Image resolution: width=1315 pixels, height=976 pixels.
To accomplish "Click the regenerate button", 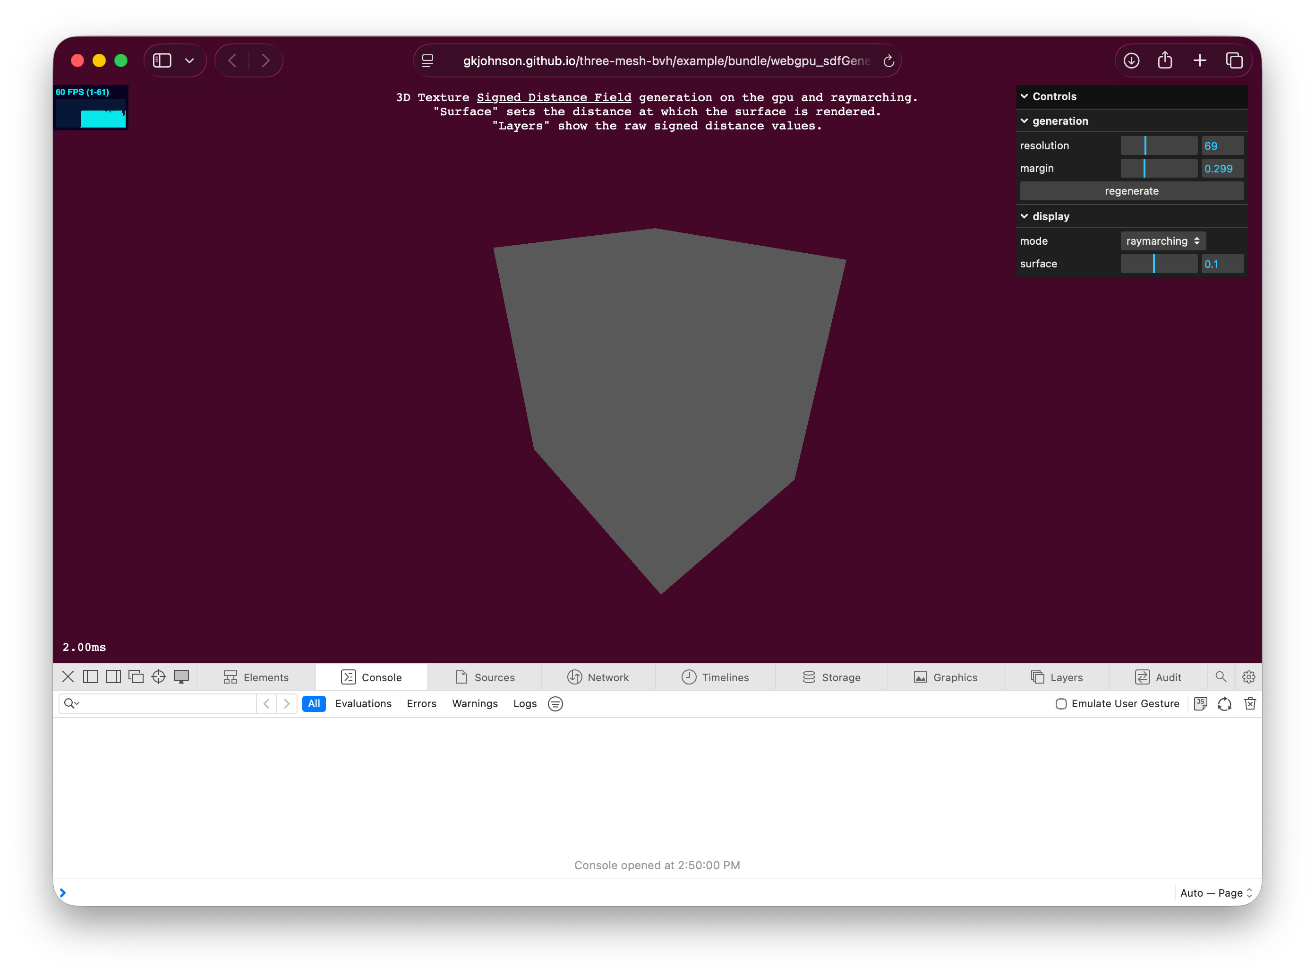I will coord(1131,191).
